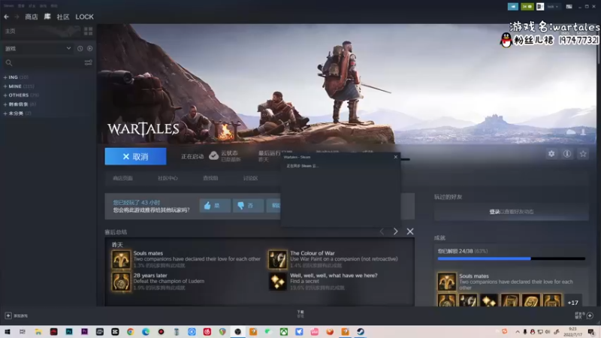Show game info icon
The height and width of the screenshot is (338, 601).
(567, 154)
